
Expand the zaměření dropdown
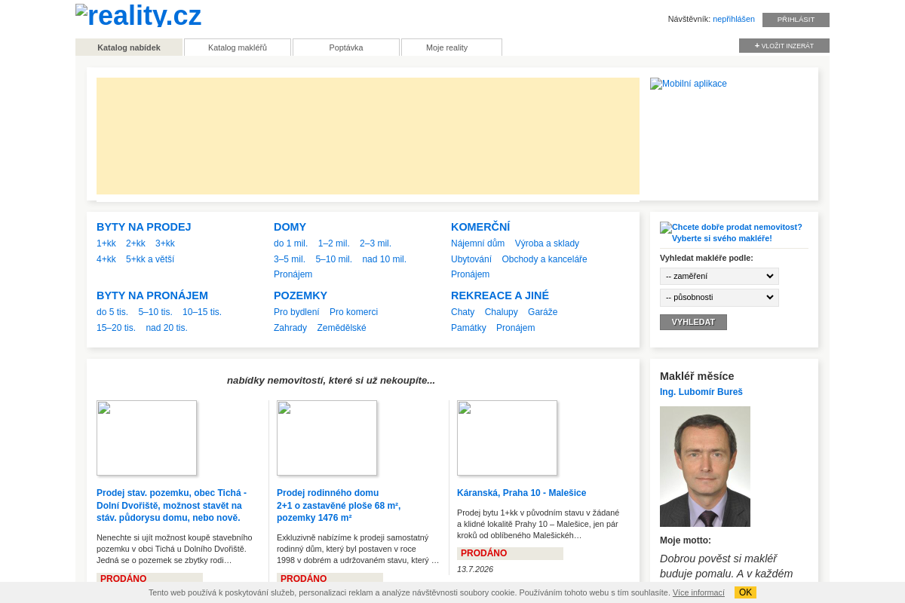[x=719, y=277]
